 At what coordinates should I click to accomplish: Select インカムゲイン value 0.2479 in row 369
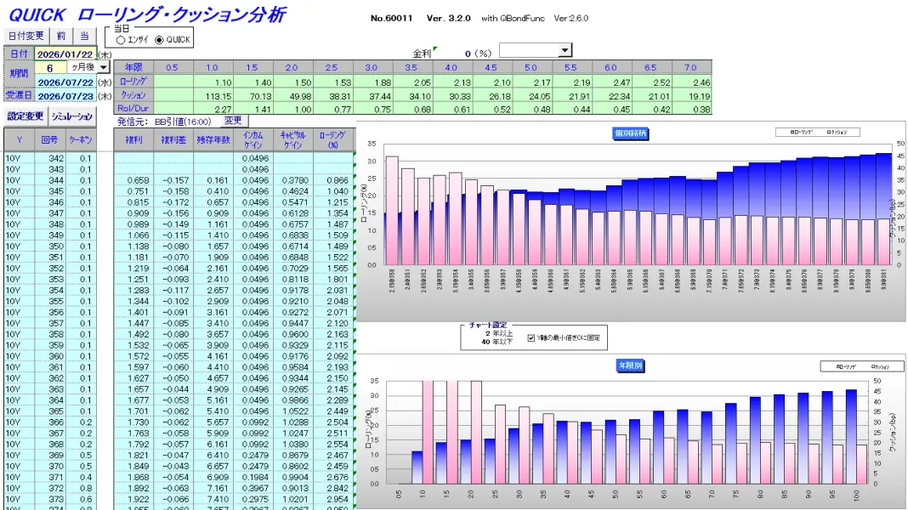point(253,455)
